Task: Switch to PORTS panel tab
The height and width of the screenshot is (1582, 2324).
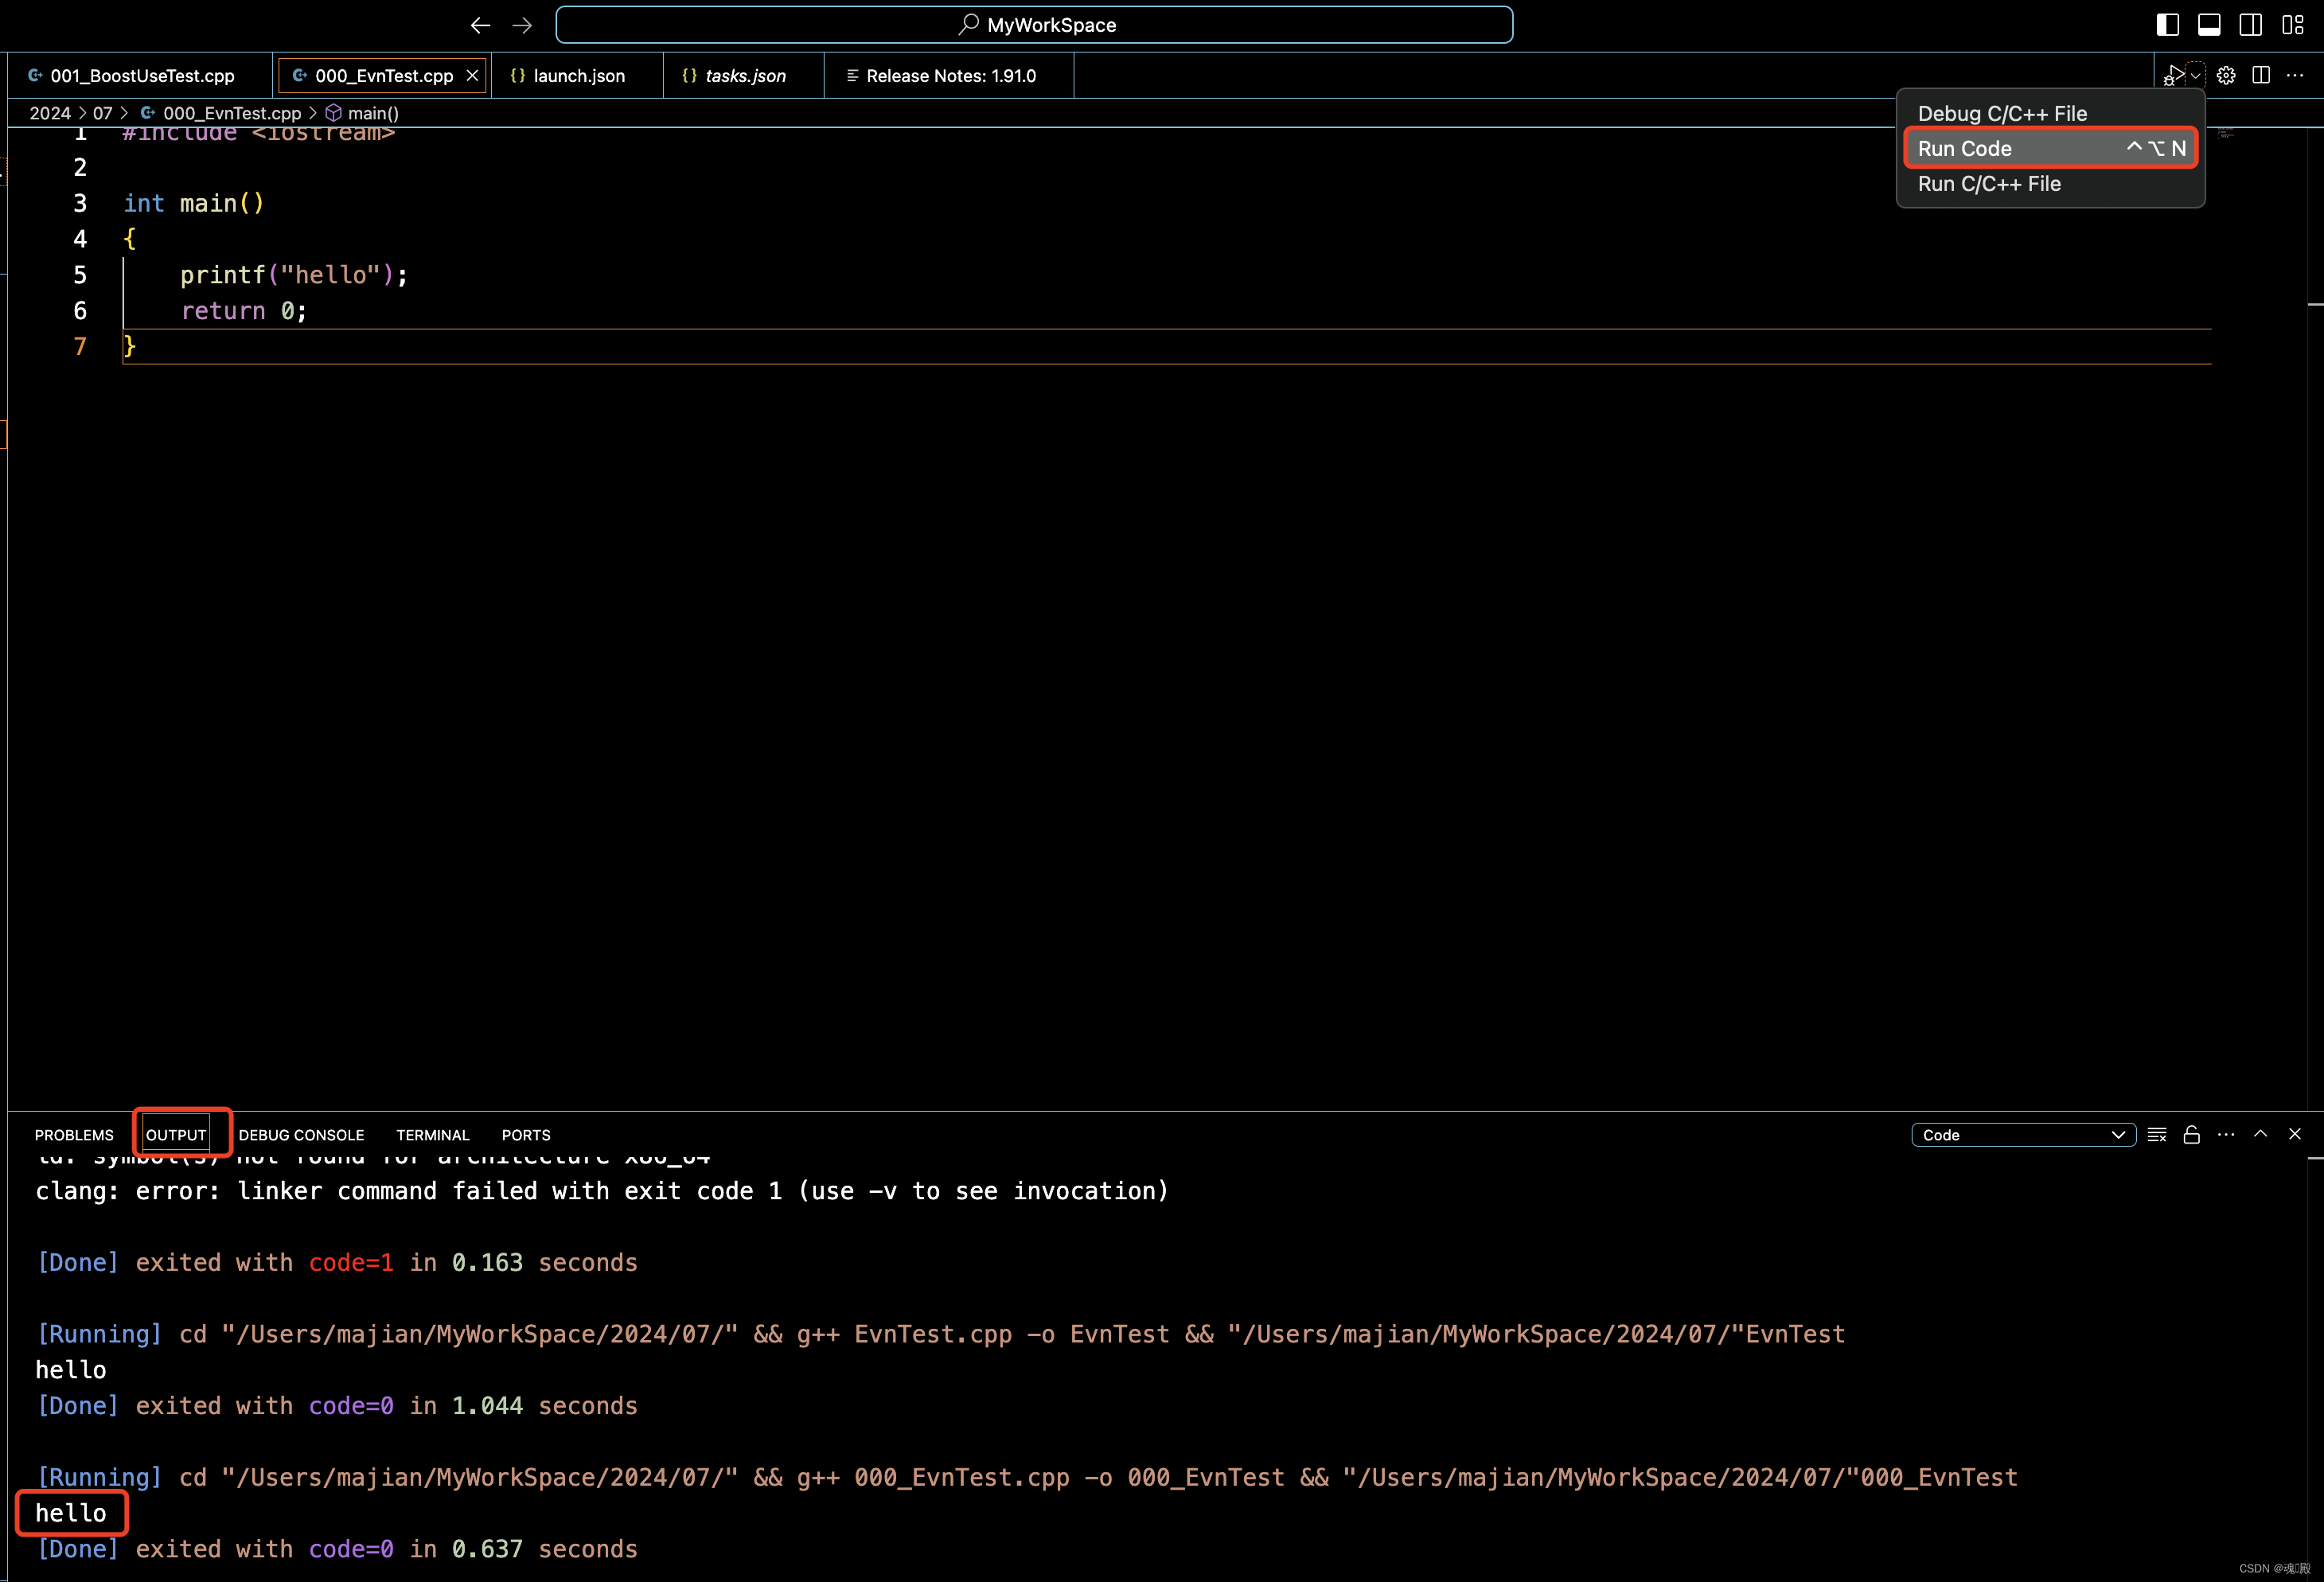Action: 526,1135
